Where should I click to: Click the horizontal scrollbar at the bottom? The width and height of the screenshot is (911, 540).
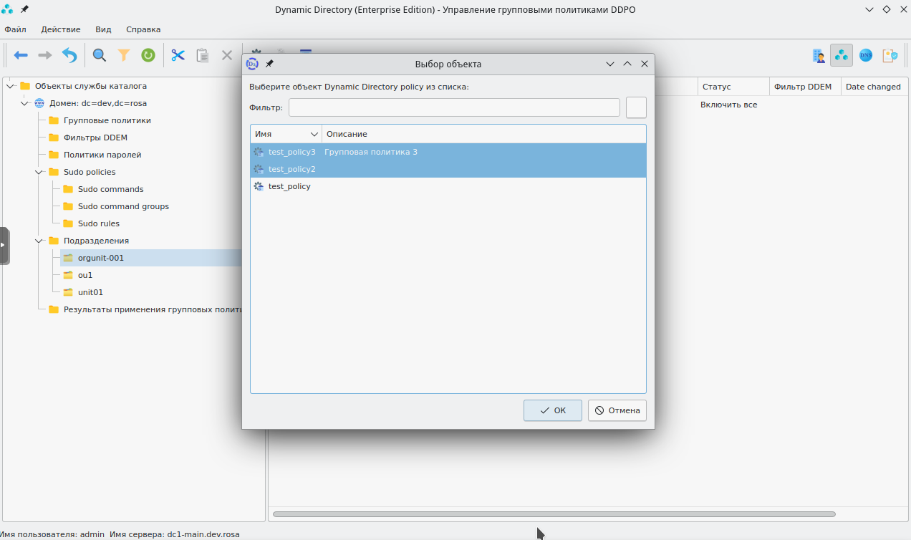(554, 514)
